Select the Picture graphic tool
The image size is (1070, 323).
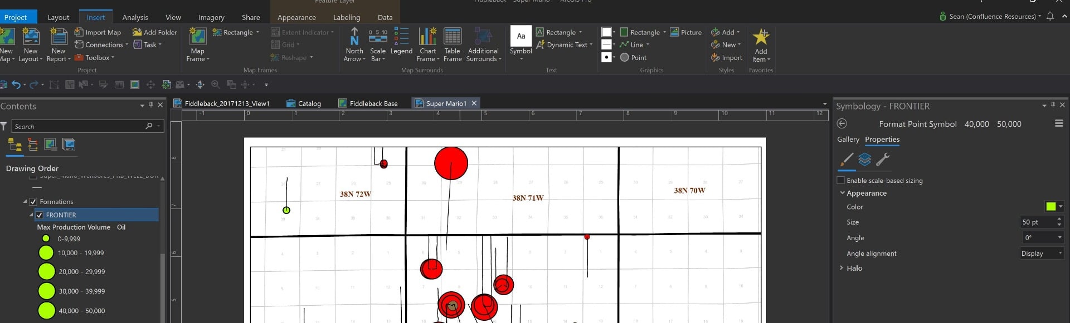click(x=685, y=32)
